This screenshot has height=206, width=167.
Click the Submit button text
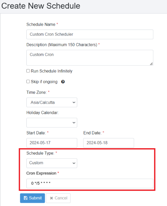(x=35, y=198)
